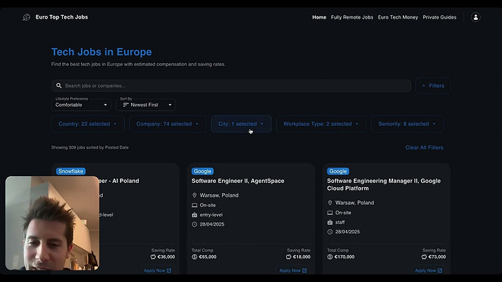502x282 pixels.
Task: Open Software Engineering Manager II job title
Action: pyautogui.click(x=384, y=184)
